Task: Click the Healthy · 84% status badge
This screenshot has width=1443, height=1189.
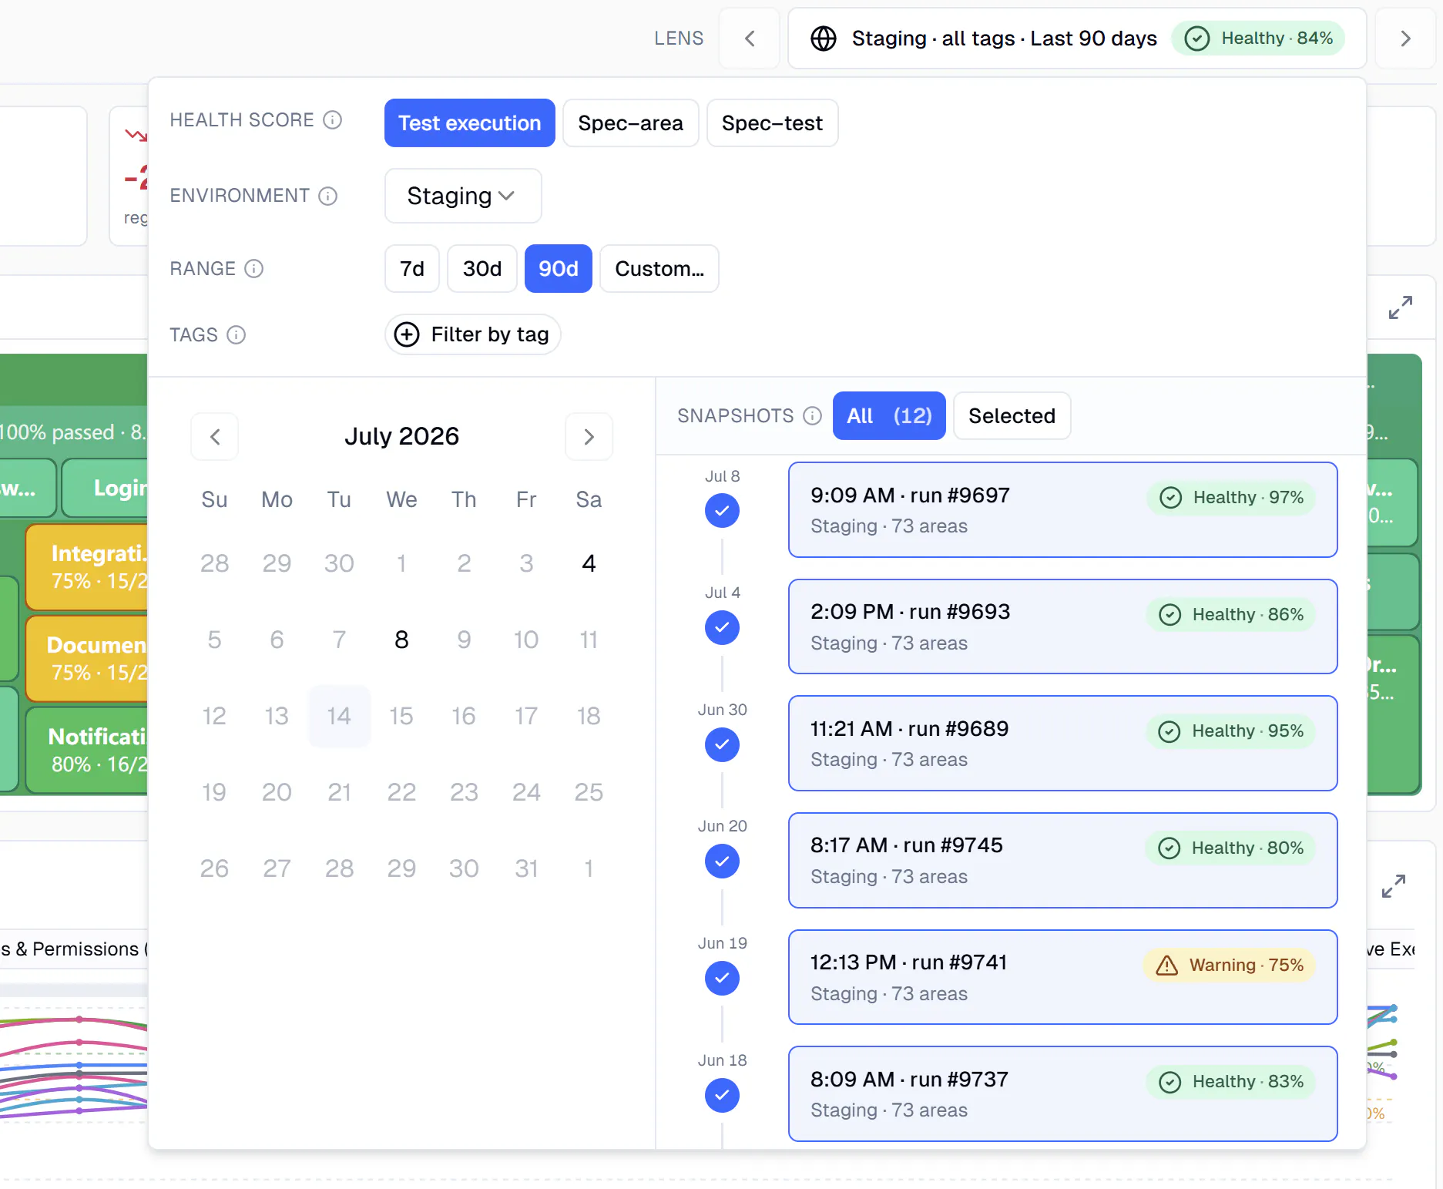Action: pyautogui.click(x=1258, y=39)
